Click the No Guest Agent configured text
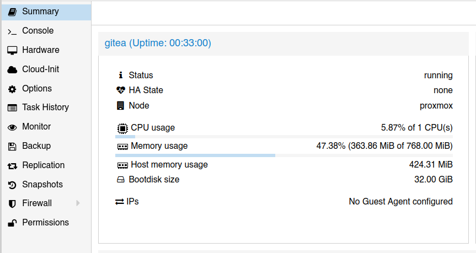This screenshot has width=476, height=253. (400, 202)
